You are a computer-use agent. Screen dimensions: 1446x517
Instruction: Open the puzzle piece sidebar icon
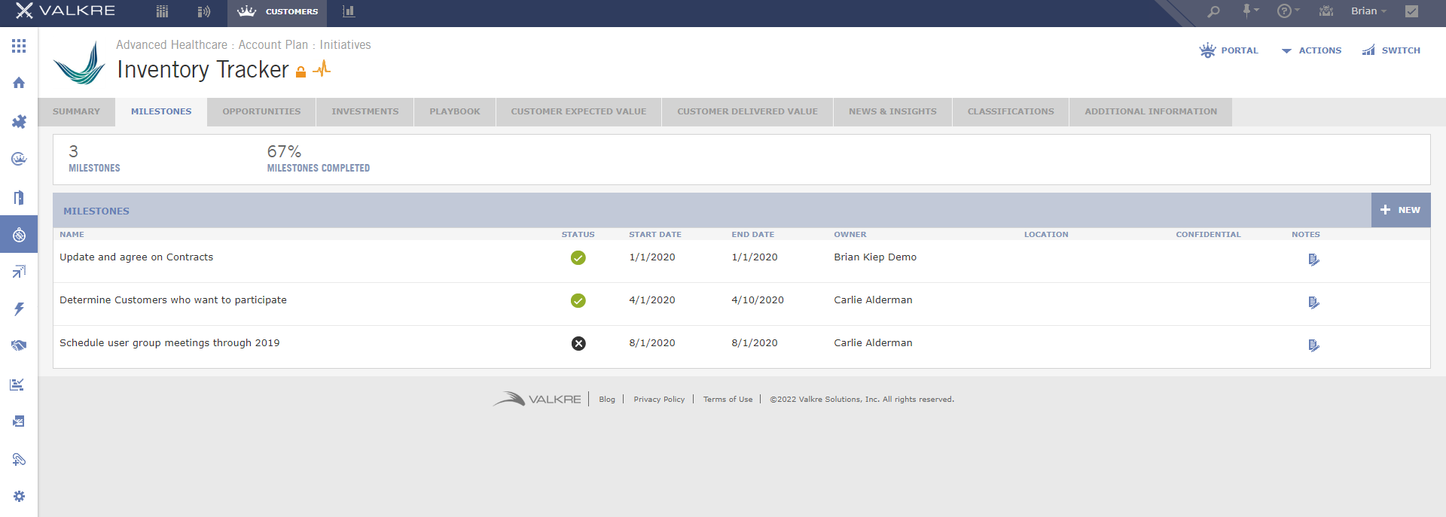19,121
